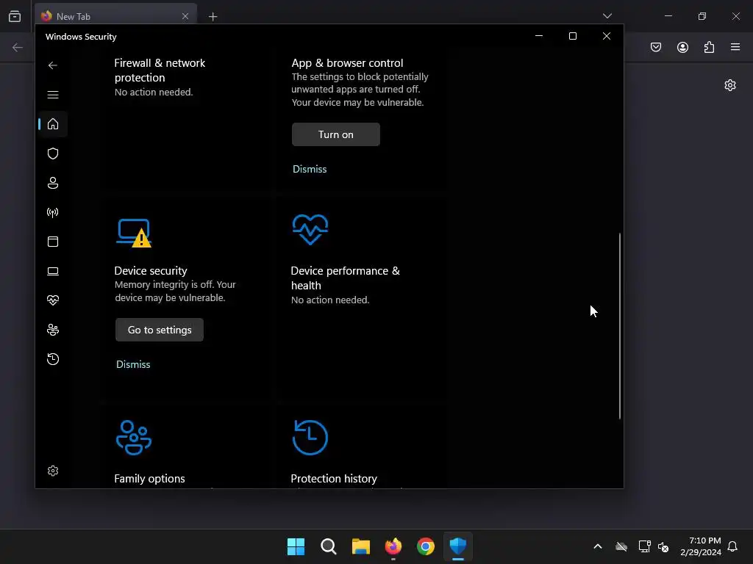The image size is (753, 564).
Task: Select the New Tab browser tab
Action: (x=115, y=16)
